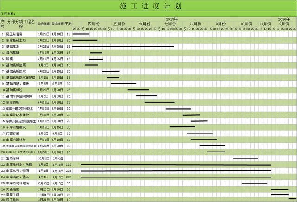Click the '3月21日' start date in row 28

(43, 200)
